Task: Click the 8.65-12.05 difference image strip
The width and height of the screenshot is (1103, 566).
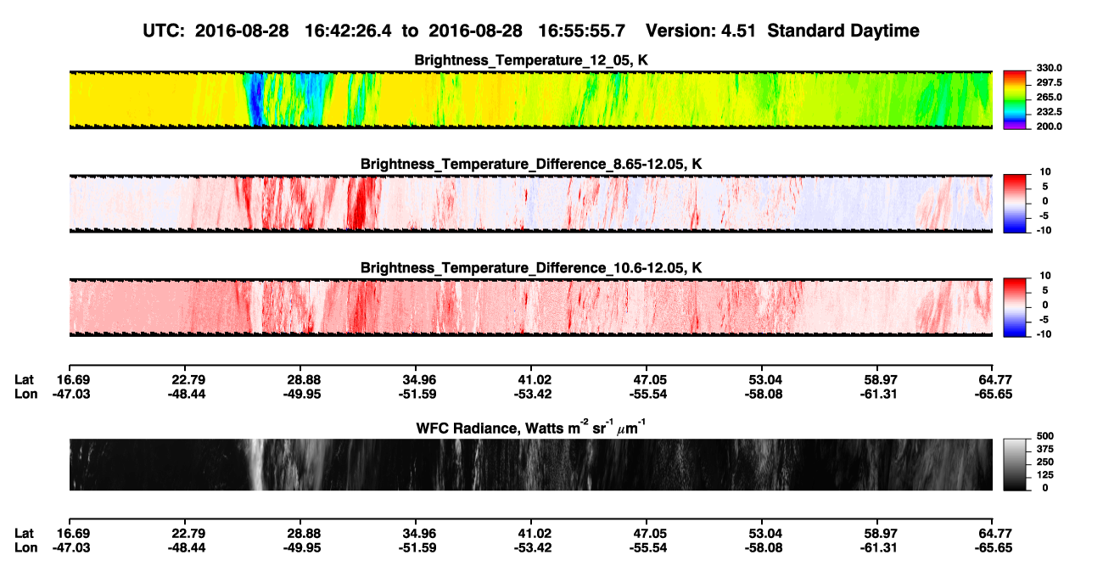Action: 531,203
